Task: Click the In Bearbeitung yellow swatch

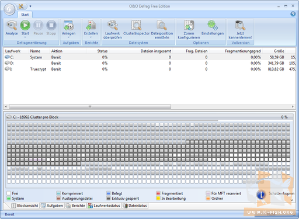Action: coord(158,199)
